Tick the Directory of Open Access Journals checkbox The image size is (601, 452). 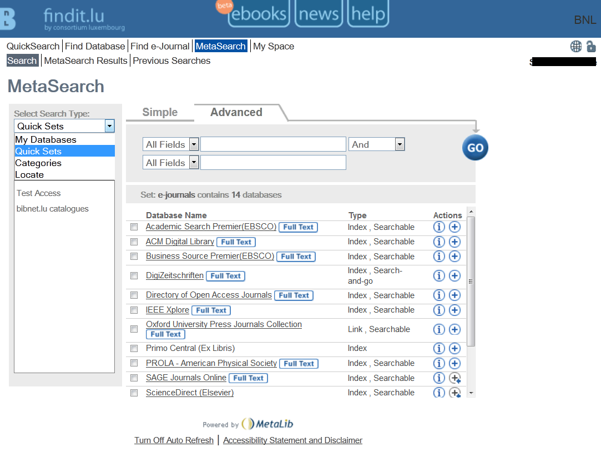(134, 295)
